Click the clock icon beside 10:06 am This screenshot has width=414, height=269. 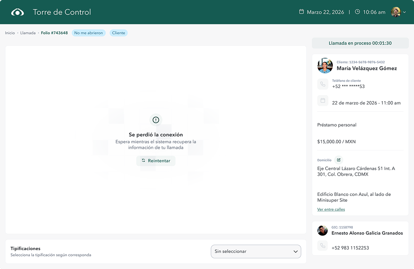pyautogui.click(x=357, y=12)
